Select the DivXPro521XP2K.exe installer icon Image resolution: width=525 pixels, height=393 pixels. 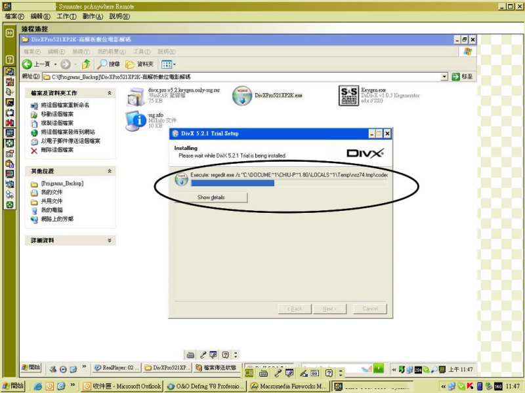coord(241,96)
